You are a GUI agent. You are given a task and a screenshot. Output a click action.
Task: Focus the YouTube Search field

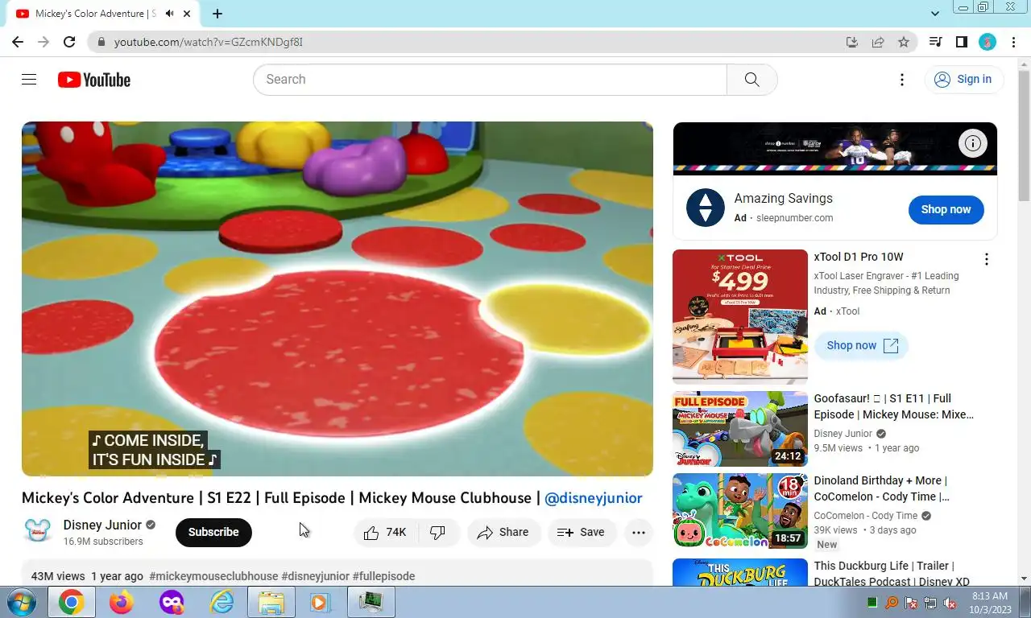coord(490,80)
